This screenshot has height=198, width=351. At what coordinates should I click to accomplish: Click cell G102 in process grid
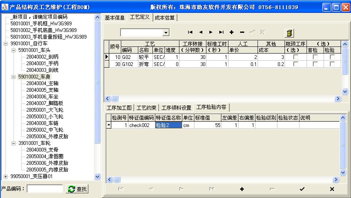(x=129, y=64)
